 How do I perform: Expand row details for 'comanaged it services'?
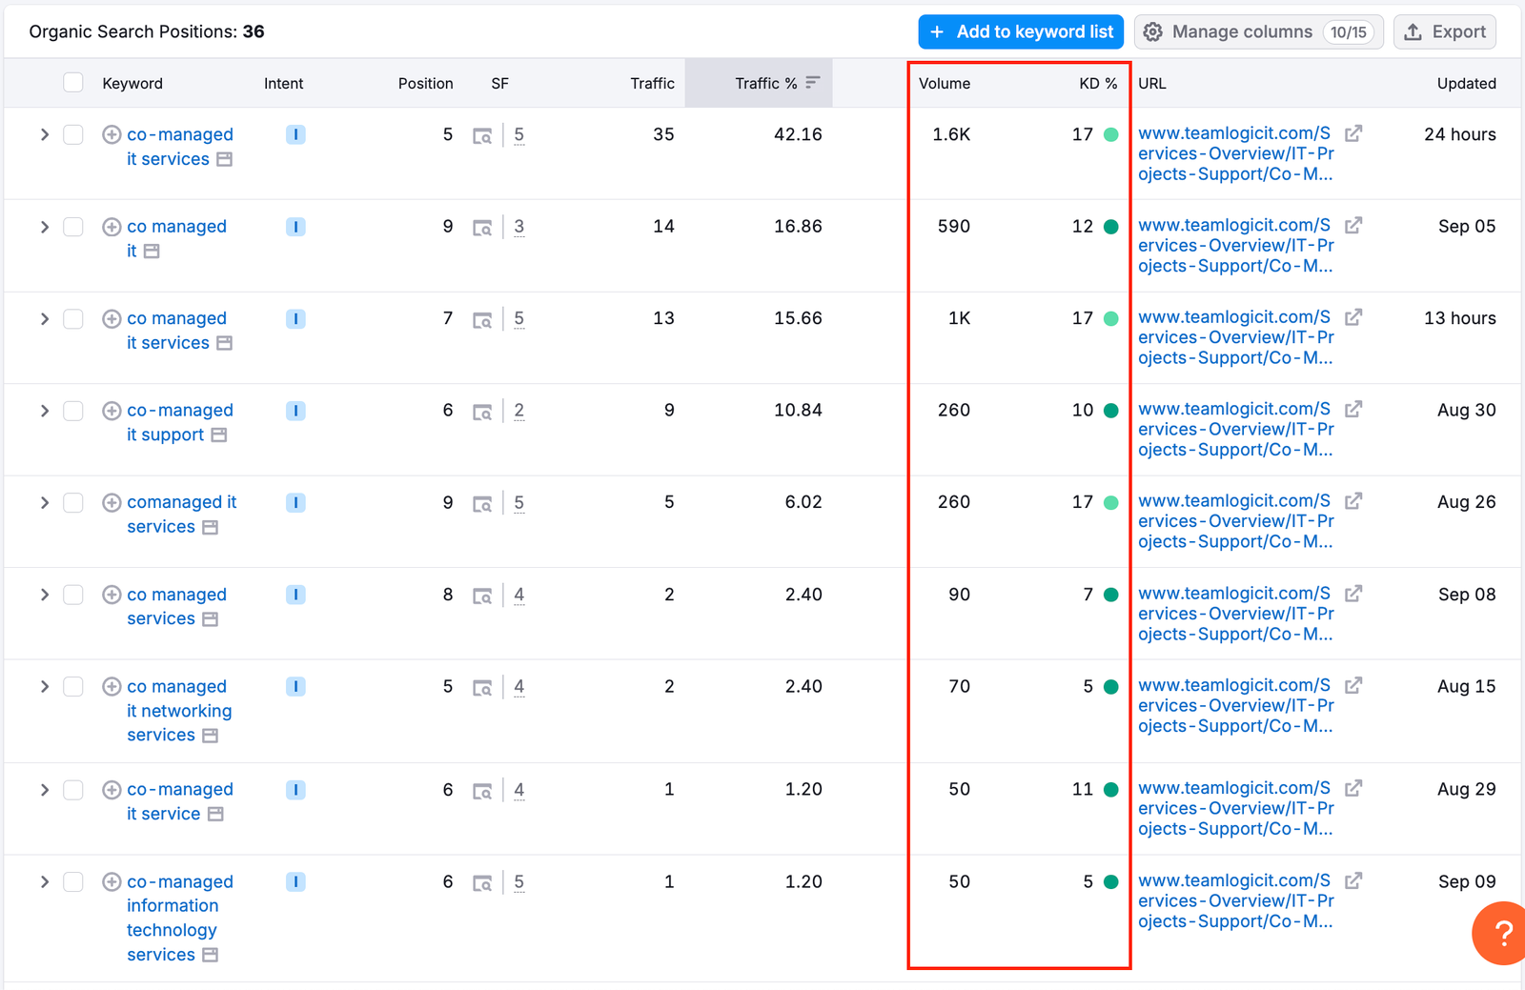click(44, 503)
